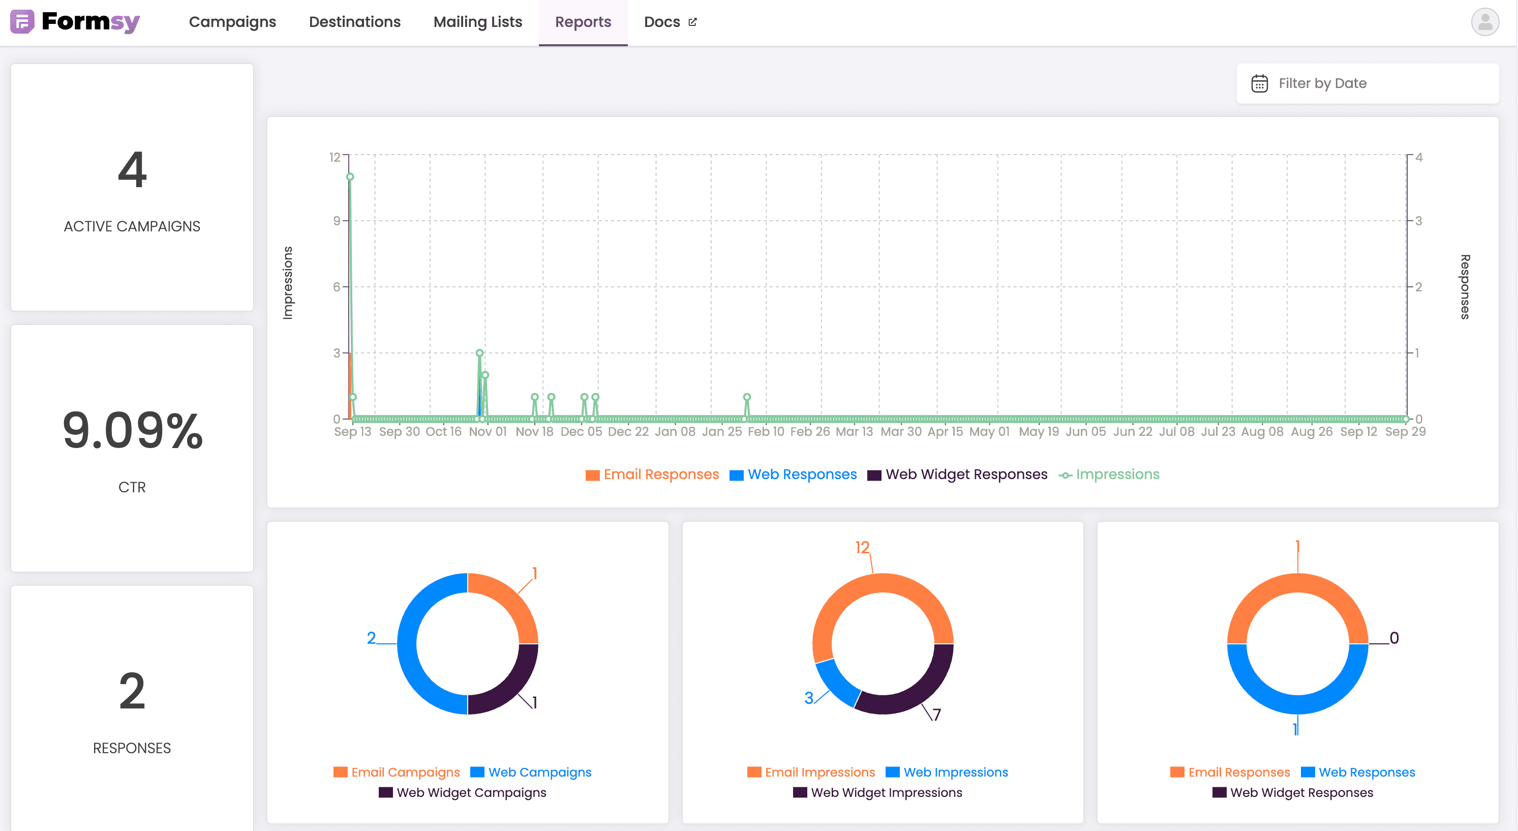Toggle Web Responses in donut chart legend
Image resolution: width=1518 pixels, height=831 pixels.
point(1358,772)
